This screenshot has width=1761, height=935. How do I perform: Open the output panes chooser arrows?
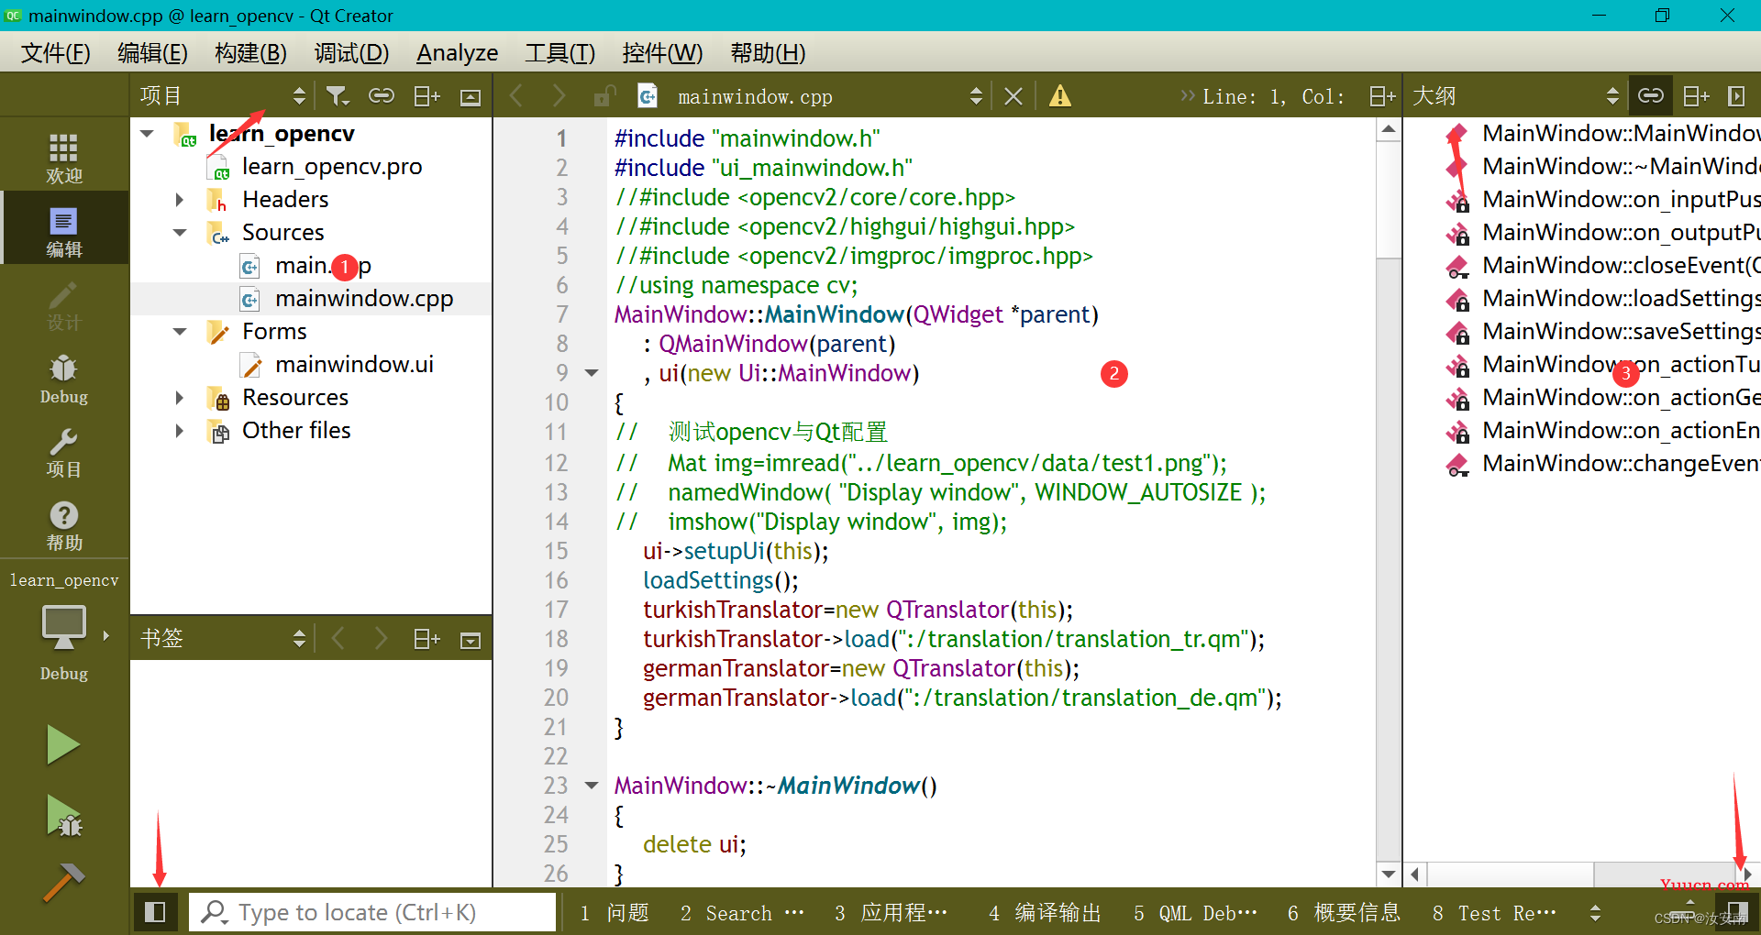[1595, 913]
